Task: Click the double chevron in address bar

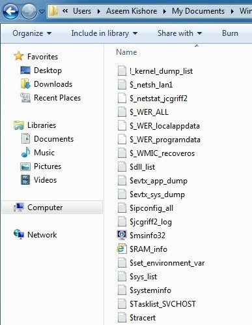Action: pyautogui.click(x=65, y=10)
